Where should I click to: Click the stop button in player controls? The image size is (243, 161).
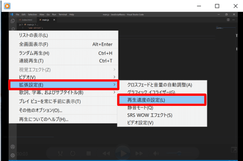click(x=89, y=153)
